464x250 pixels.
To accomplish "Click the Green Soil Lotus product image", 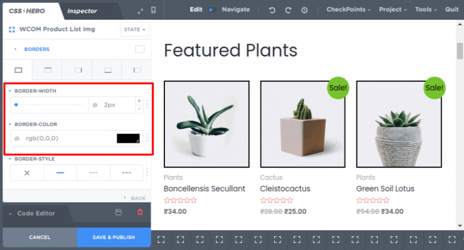I will point(399,124).
